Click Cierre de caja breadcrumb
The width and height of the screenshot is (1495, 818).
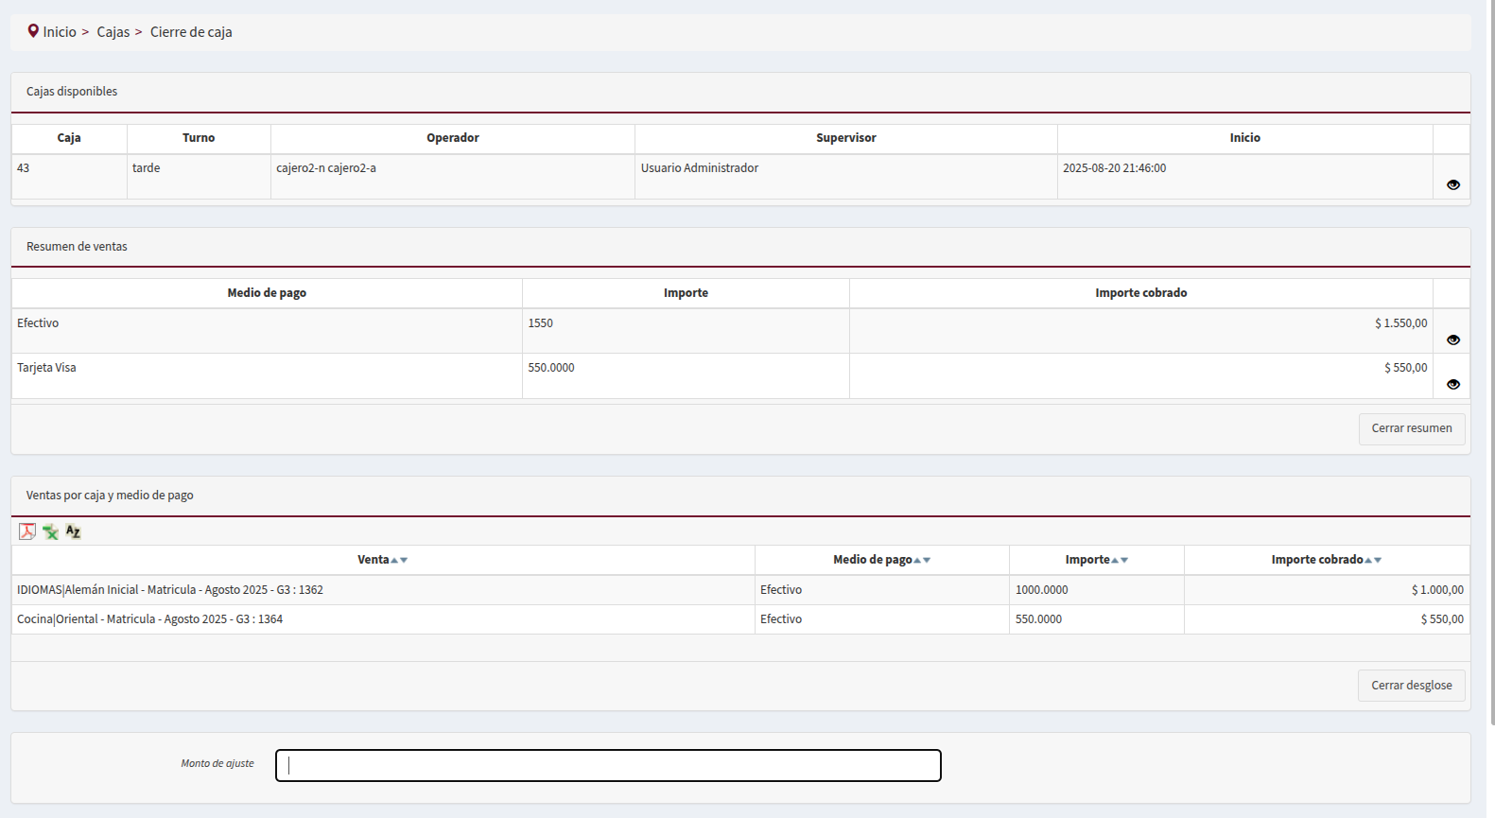(x=191, y=32)
